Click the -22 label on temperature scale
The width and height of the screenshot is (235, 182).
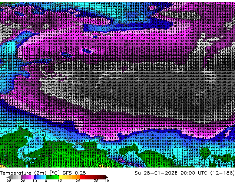[x=21, y=181]
